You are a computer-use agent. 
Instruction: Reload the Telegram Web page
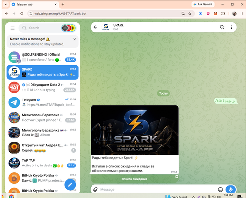(22, 14)
